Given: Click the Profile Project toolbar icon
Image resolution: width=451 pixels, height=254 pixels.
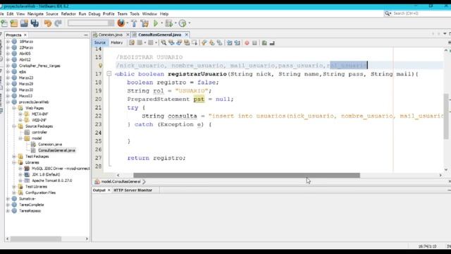Looking at the screenshot, I should pyautogui.click(x=183, y=23).
